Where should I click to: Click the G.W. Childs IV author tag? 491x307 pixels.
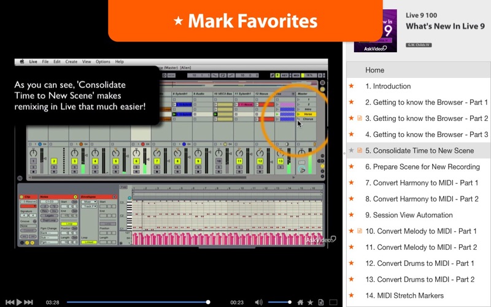click(x=419, y=45)
